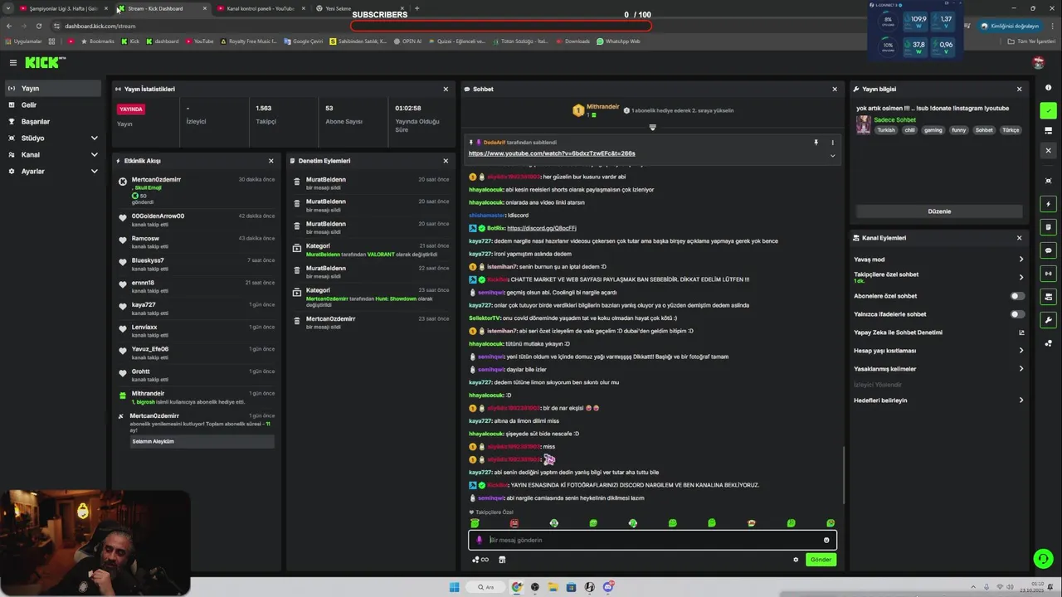Open Takipçilere özel sohbet options arrow
The height and width of the screenshot is (597, 1062).
1021,277
